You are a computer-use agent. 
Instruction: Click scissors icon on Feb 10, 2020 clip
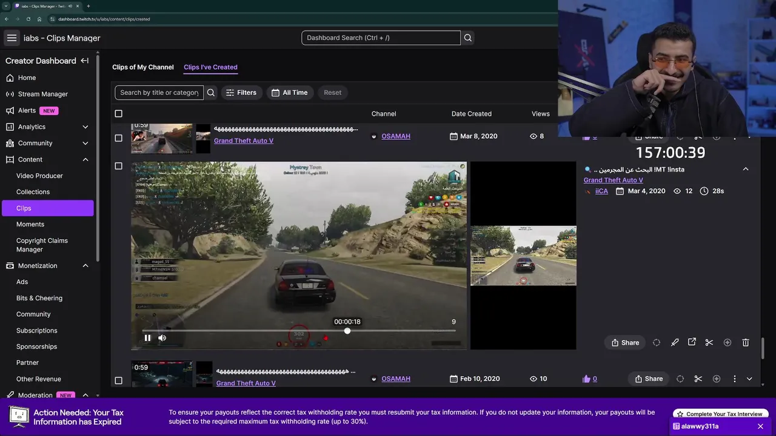(x=698, y=379)
